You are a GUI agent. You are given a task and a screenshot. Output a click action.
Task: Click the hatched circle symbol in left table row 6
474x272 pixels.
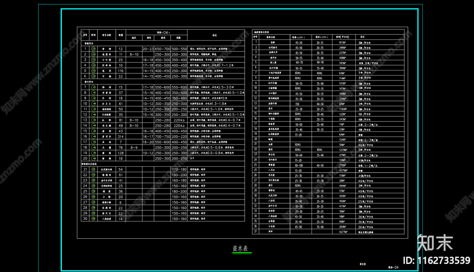click(93, 76)
